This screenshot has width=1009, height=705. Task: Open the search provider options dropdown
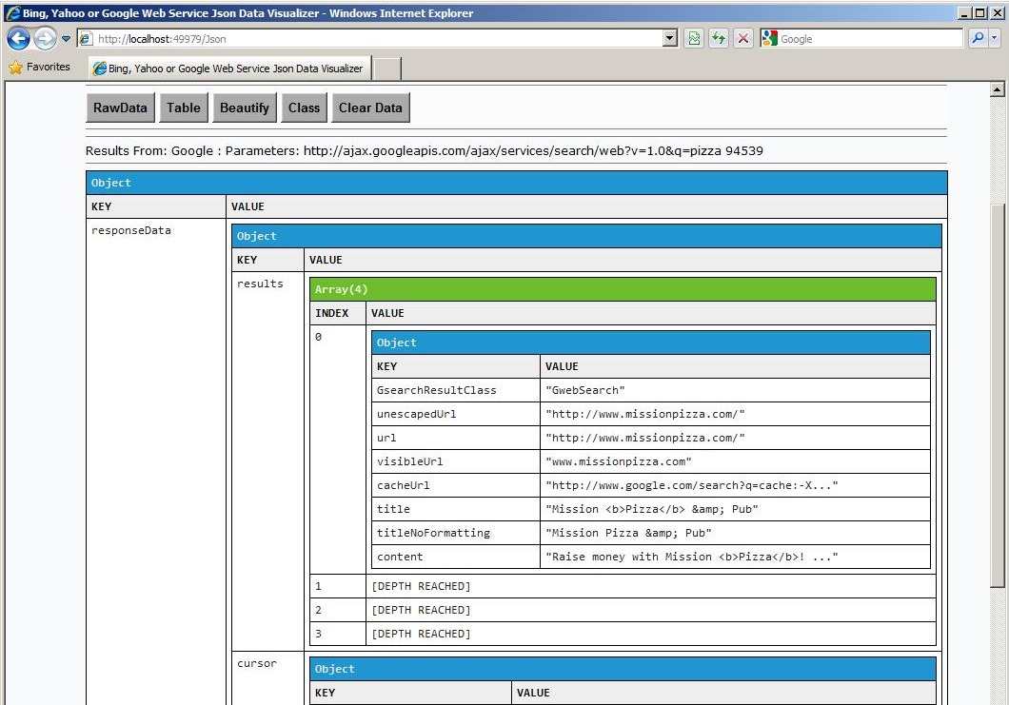[x=994, y=39]
